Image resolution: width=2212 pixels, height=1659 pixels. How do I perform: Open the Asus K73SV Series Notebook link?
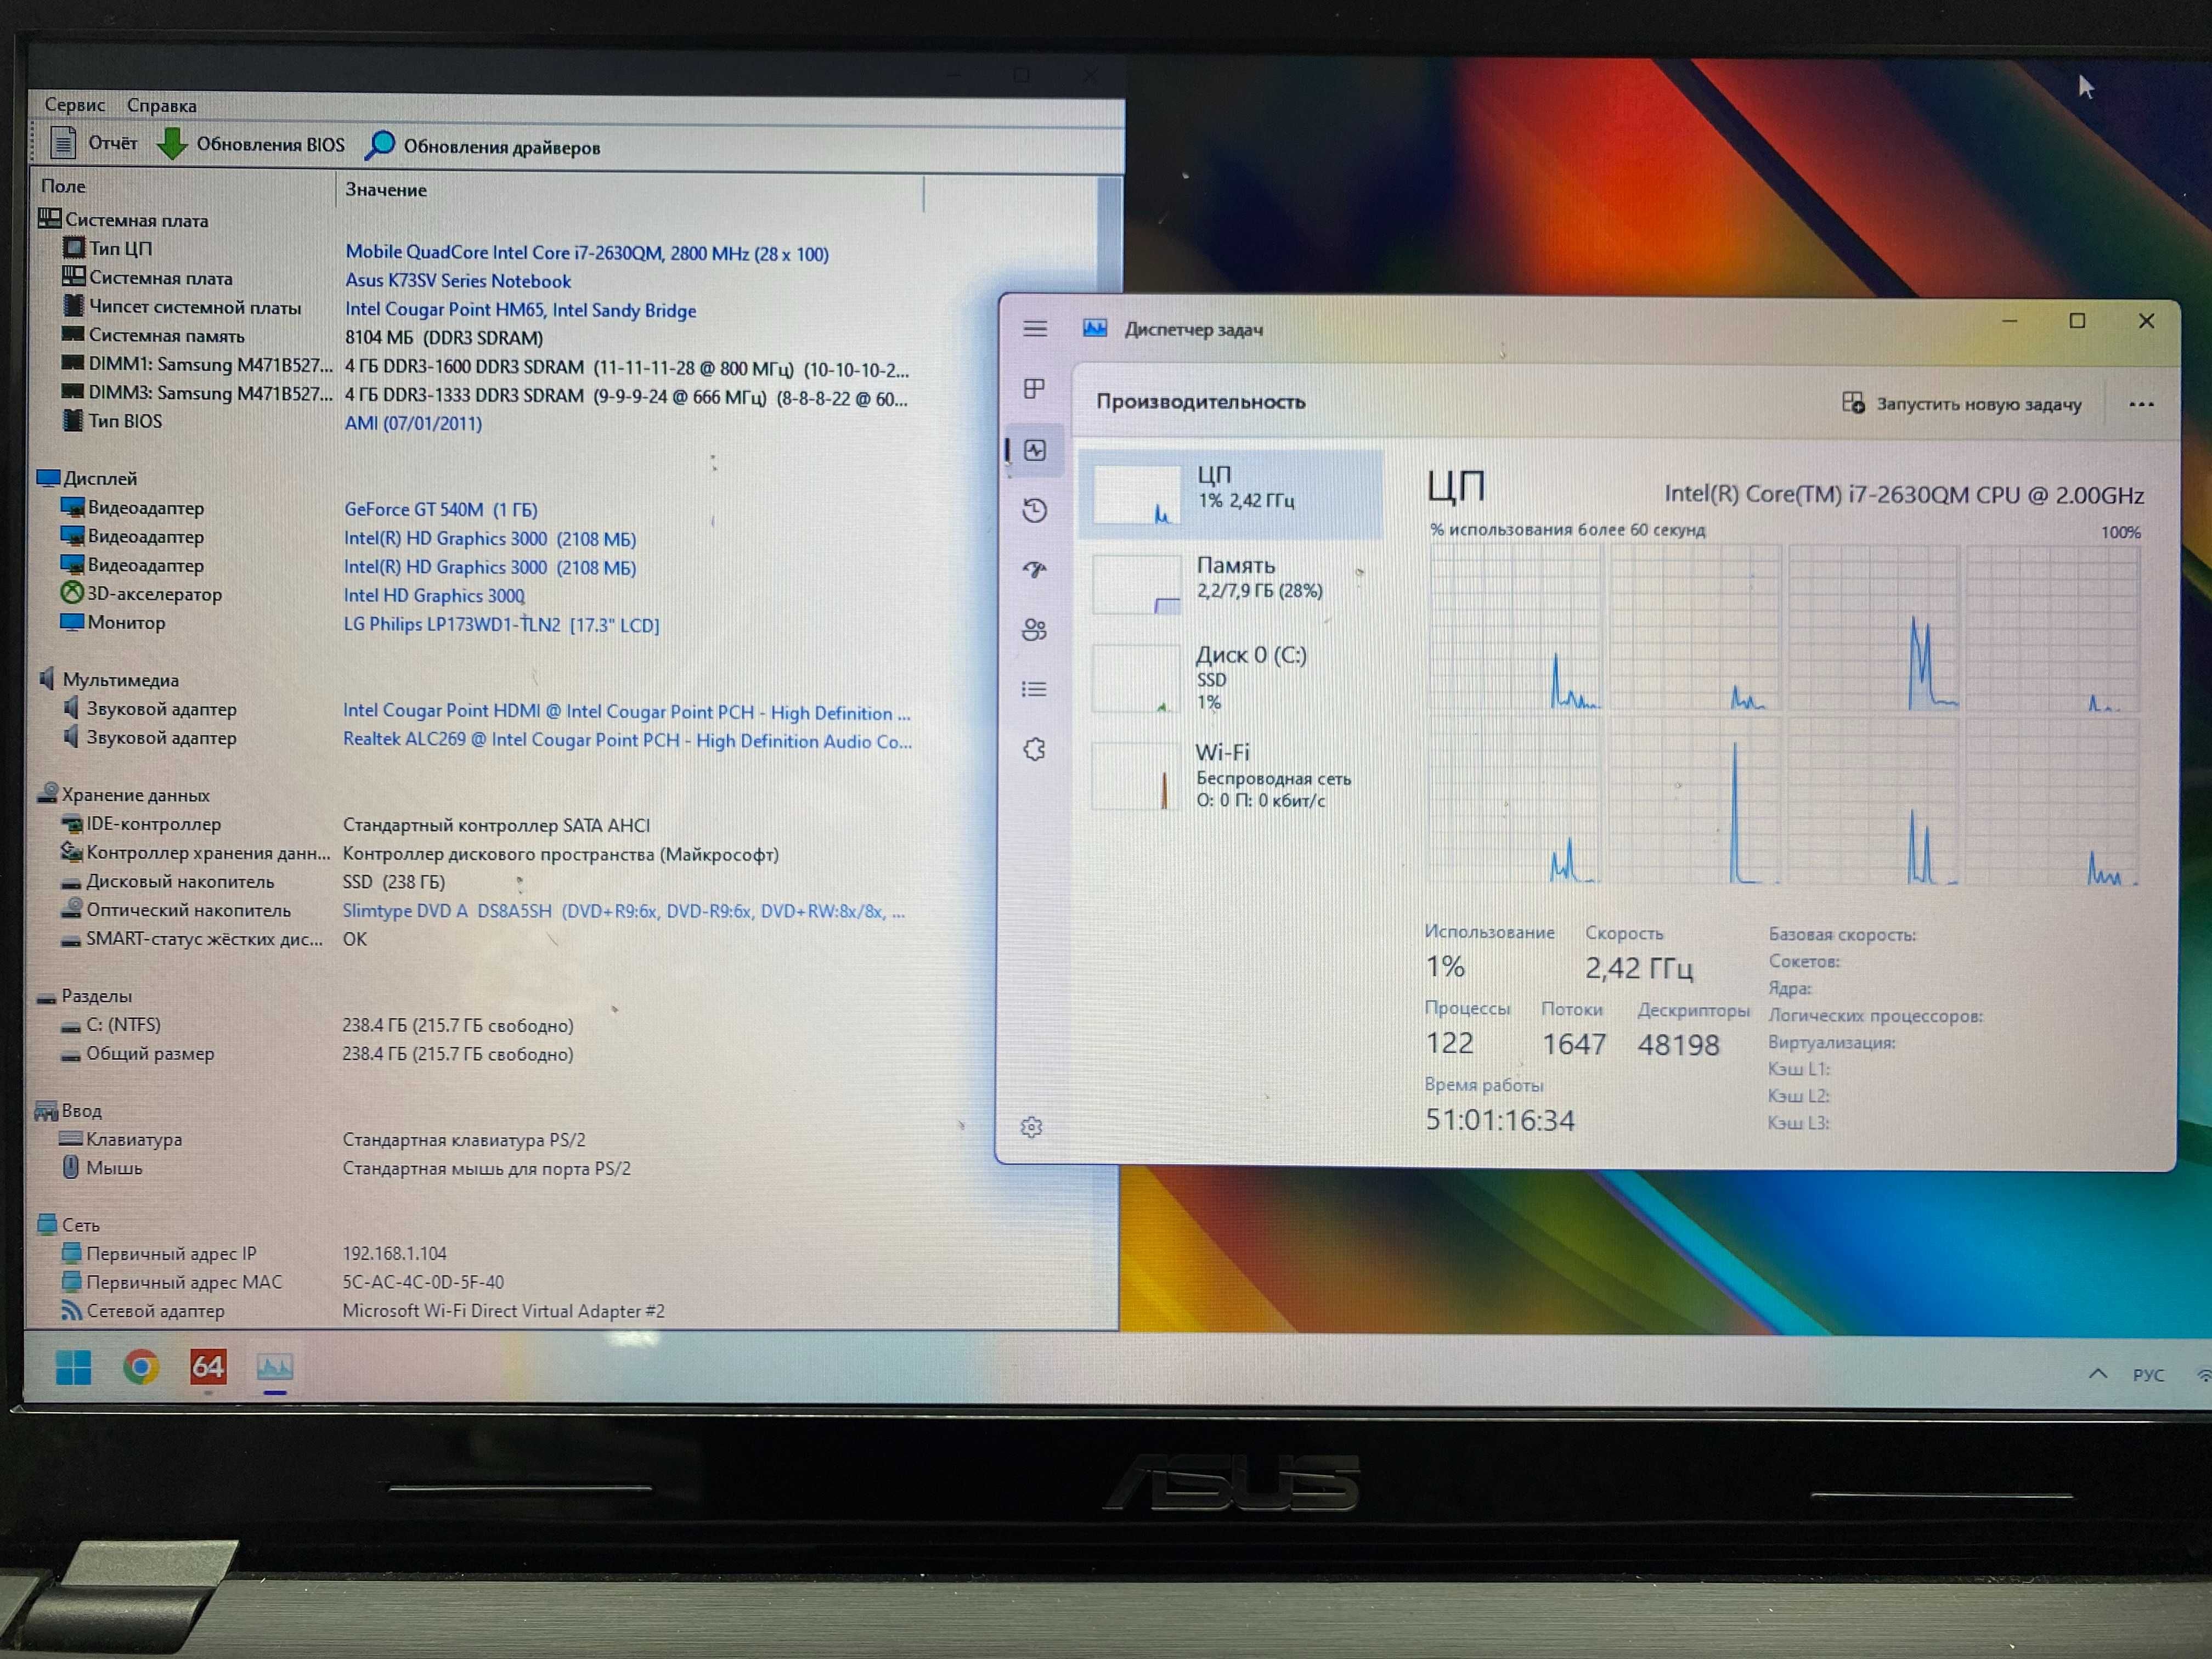(x=458, y=281)
